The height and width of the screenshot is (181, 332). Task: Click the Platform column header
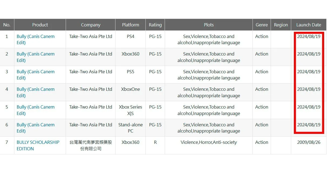point(131,25)
